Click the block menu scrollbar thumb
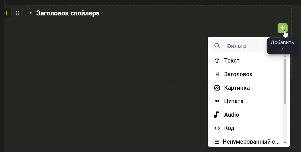The image size is (301, 152). click(x=285, y=81)
